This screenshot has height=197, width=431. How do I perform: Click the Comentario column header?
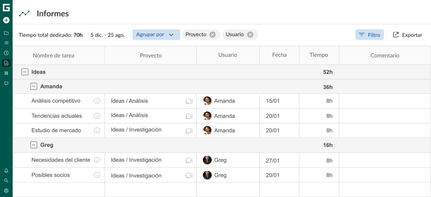[x=385, y=55]
